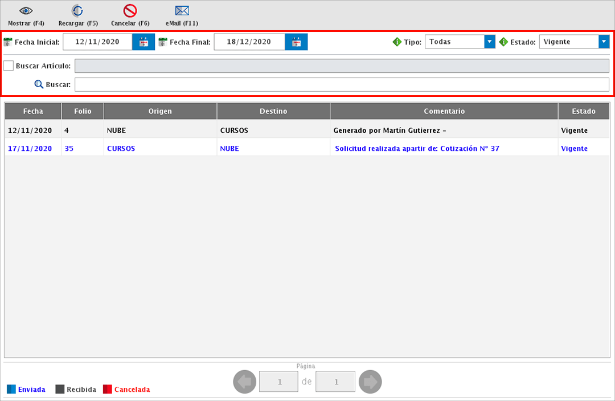Click the Comentario column header
The width and height of the screenshot is (615, 401).
coord(444,111)
